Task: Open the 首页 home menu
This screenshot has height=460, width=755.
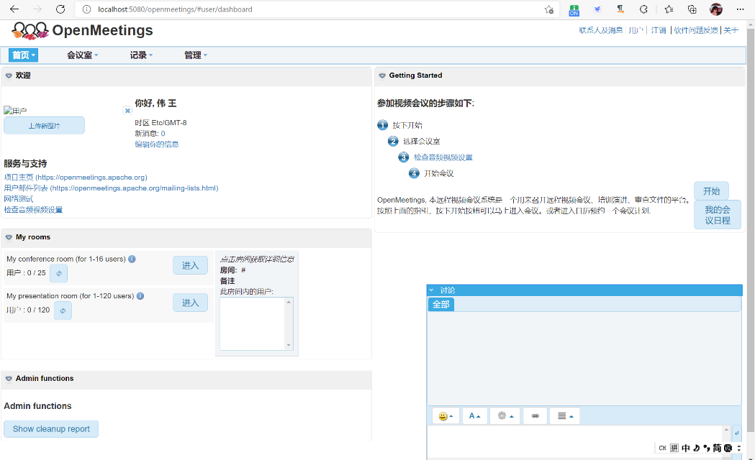Action: pyautogui.click(x=23, y=55)
